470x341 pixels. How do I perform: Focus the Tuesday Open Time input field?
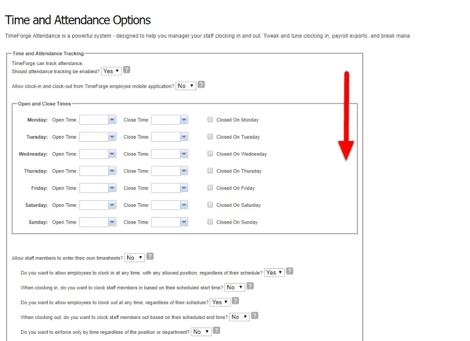[94, 137]
